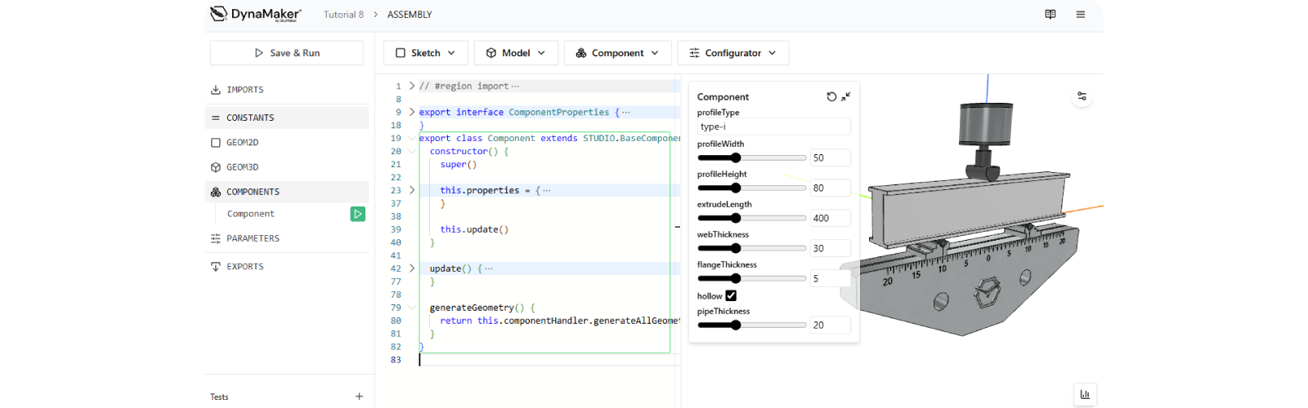Open the statistics chart icon
The height and width of the screenshot is (408, 1308).
[1085, 394]
